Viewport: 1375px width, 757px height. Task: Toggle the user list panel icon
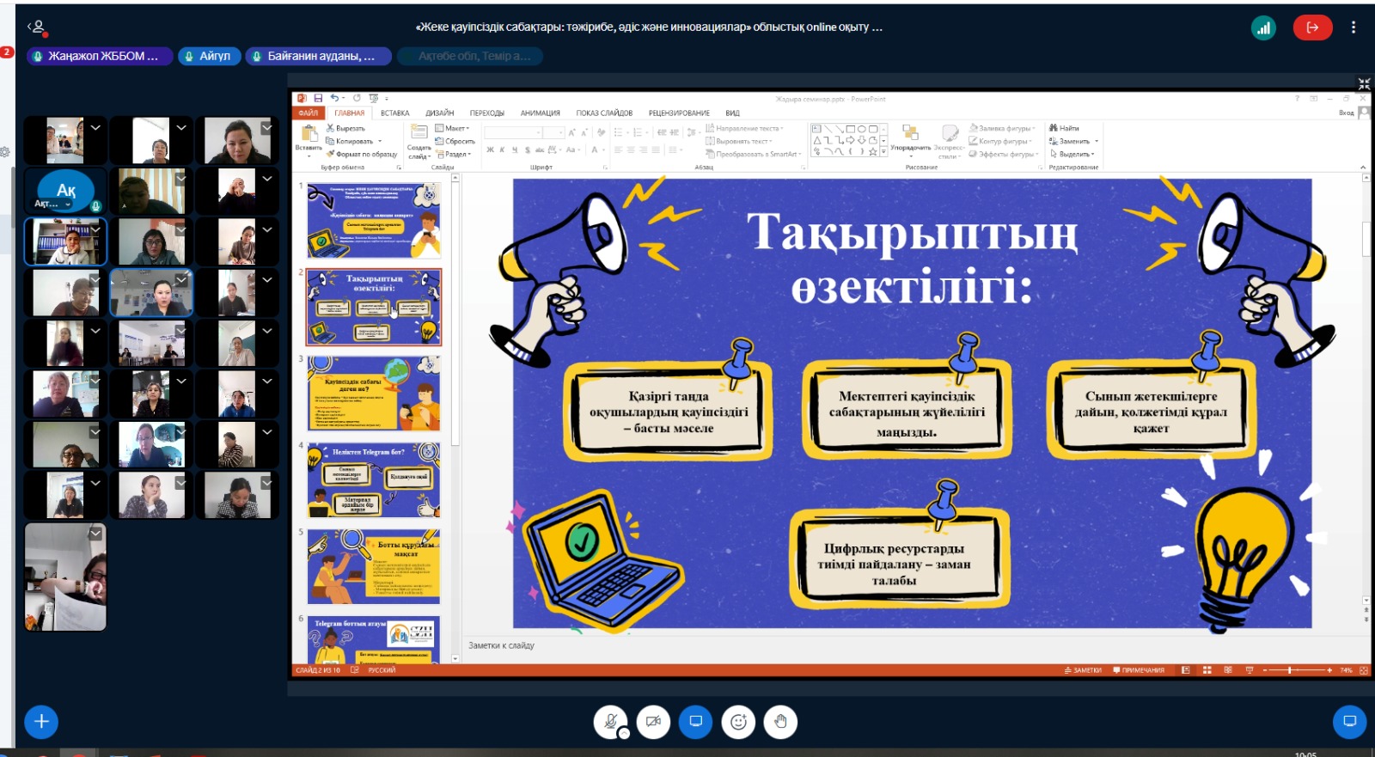click(36, 27)
